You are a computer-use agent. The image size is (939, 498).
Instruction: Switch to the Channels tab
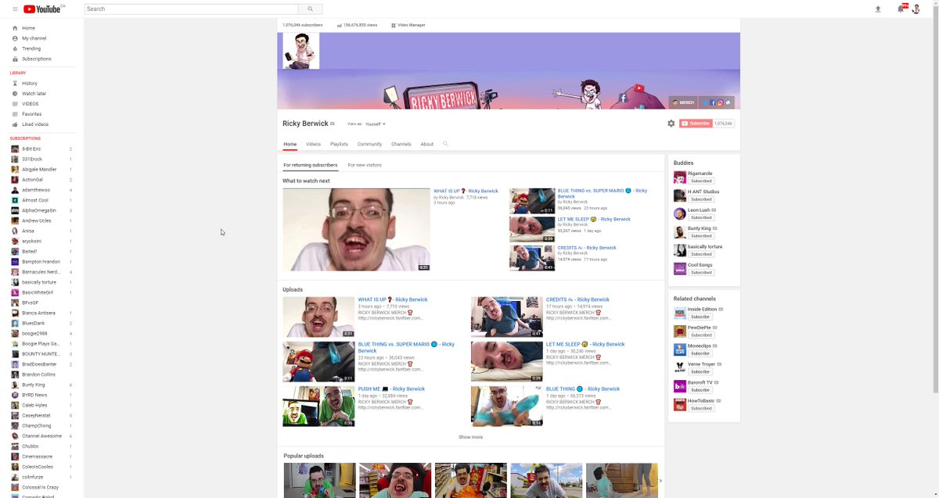(x=401, y=144)
